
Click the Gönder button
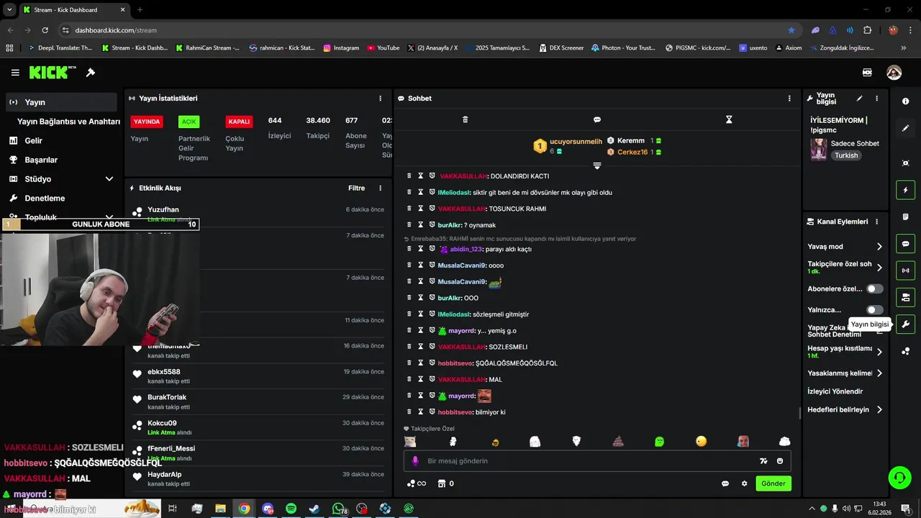coord(773,483)
